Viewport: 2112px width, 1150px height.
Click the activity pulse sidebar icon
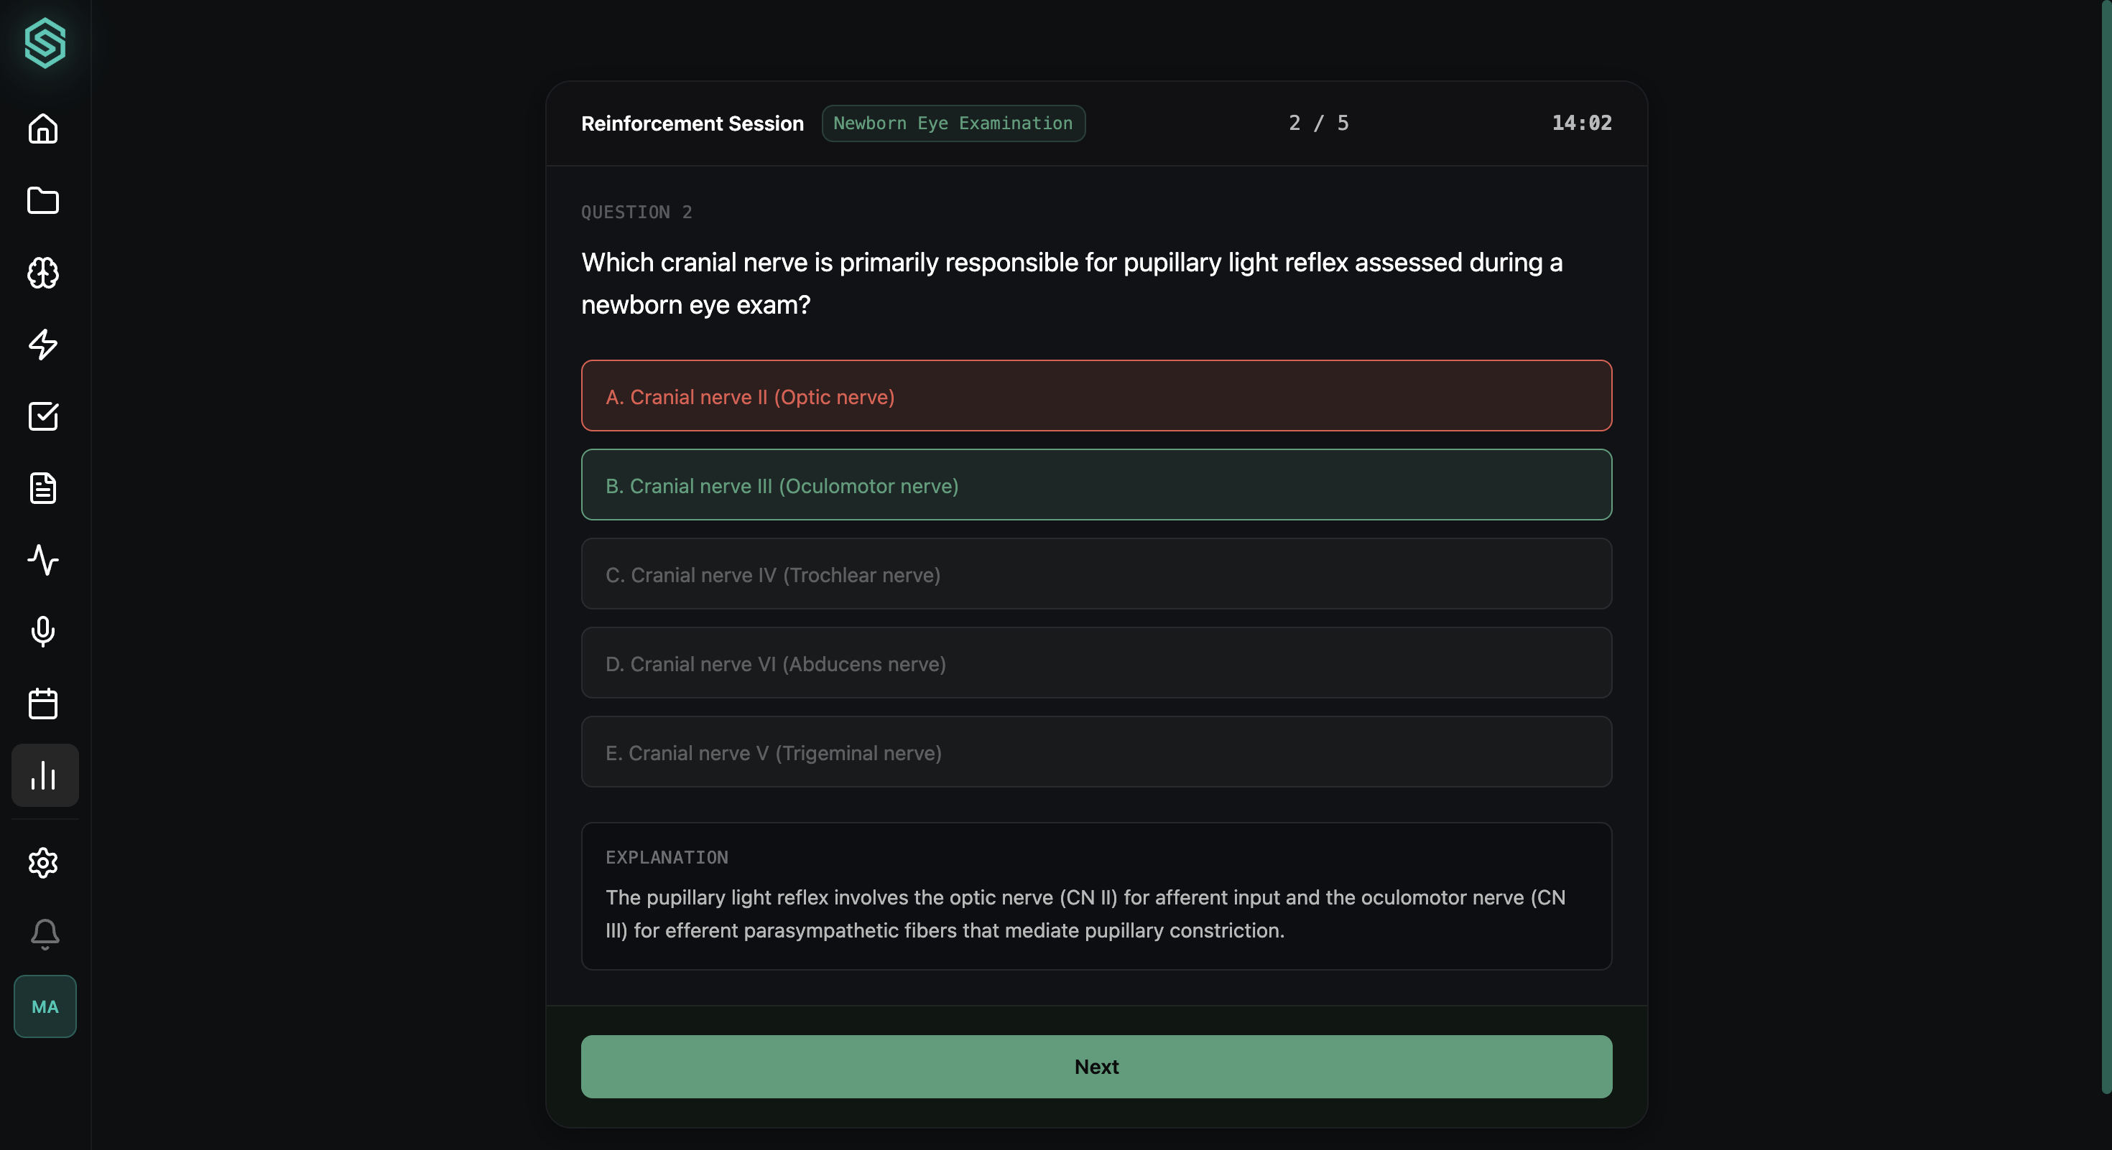[42, 560]
